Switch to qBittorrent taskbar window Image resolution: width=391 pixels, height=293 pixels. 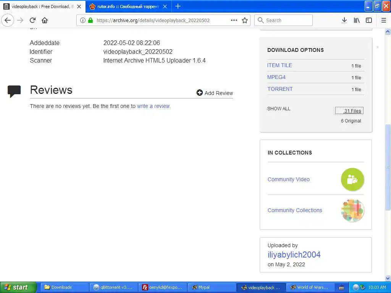(113, 287)
